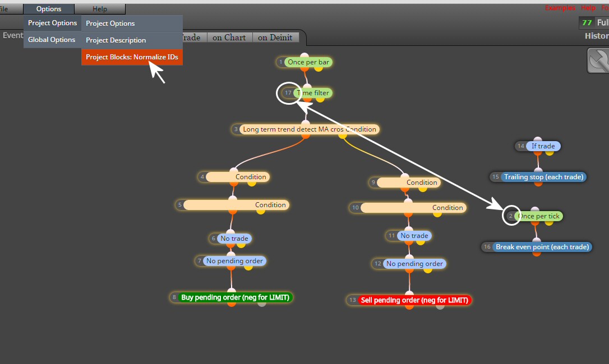Viewport: 609px width, 364px height.
Task: Open the red Help link at top right
Action: [588, 8]
